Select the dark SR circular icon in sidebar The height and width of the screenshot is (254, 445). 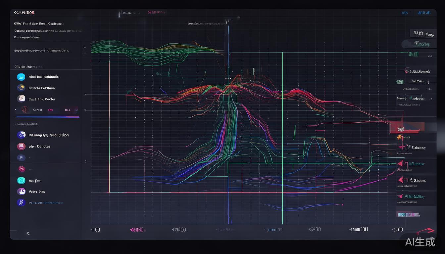(x=21, y=158)
